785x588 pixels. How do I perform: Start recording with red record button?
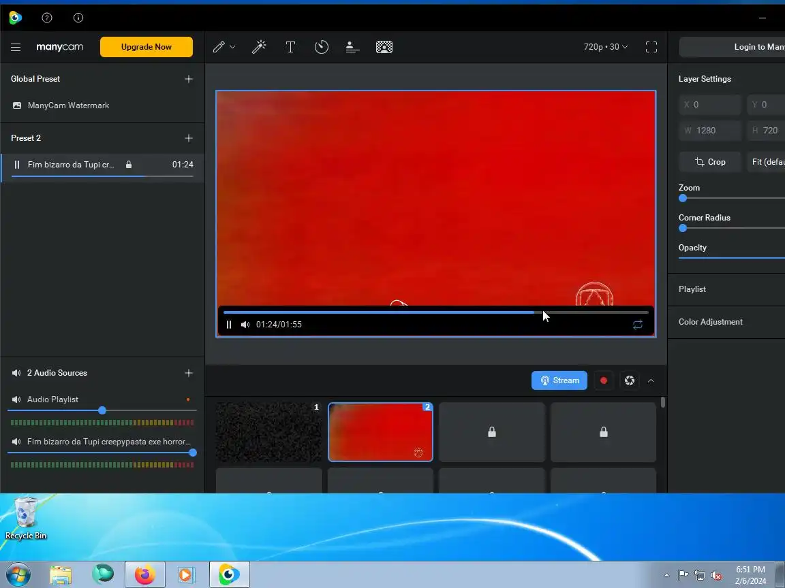(604, 380)
